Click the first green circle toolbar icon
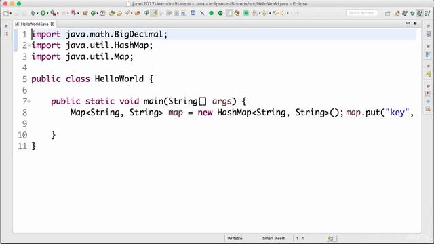Image resolution: width=434 pixels, height=244 pixels. click(x=211, y=13)
